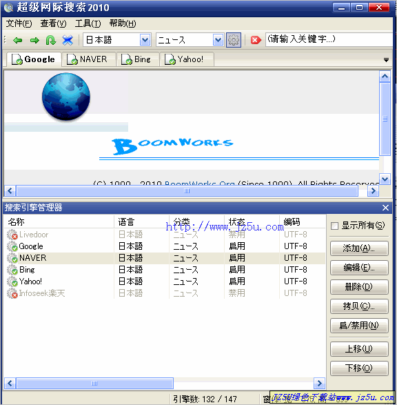Sort by the 名称 column header
This screenshot has width=397, height=405.
coord(59,222)
